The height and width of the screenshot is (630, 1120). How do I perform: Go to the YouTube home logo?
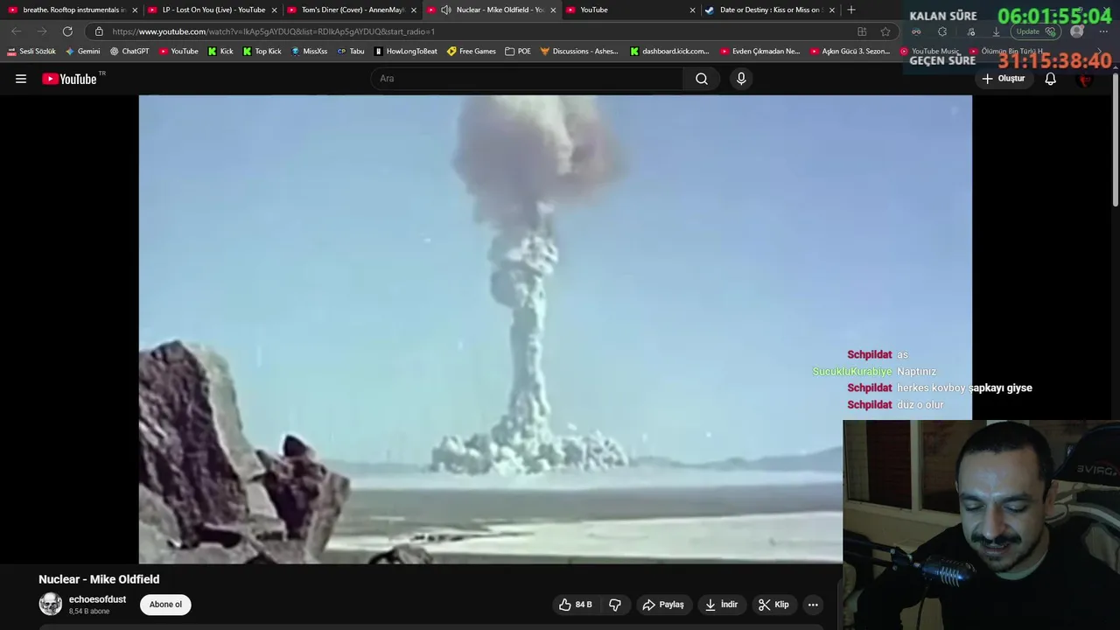pos(70,79)
